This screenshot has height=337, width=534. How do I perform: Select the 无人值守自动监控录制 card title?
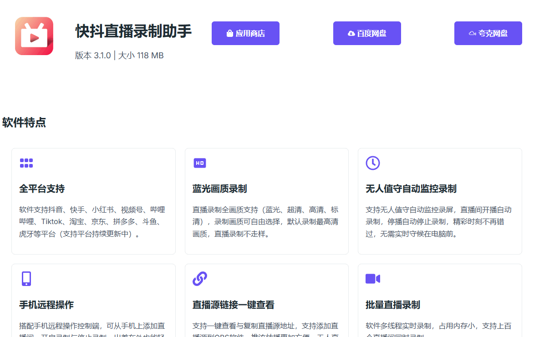point(411,189)
